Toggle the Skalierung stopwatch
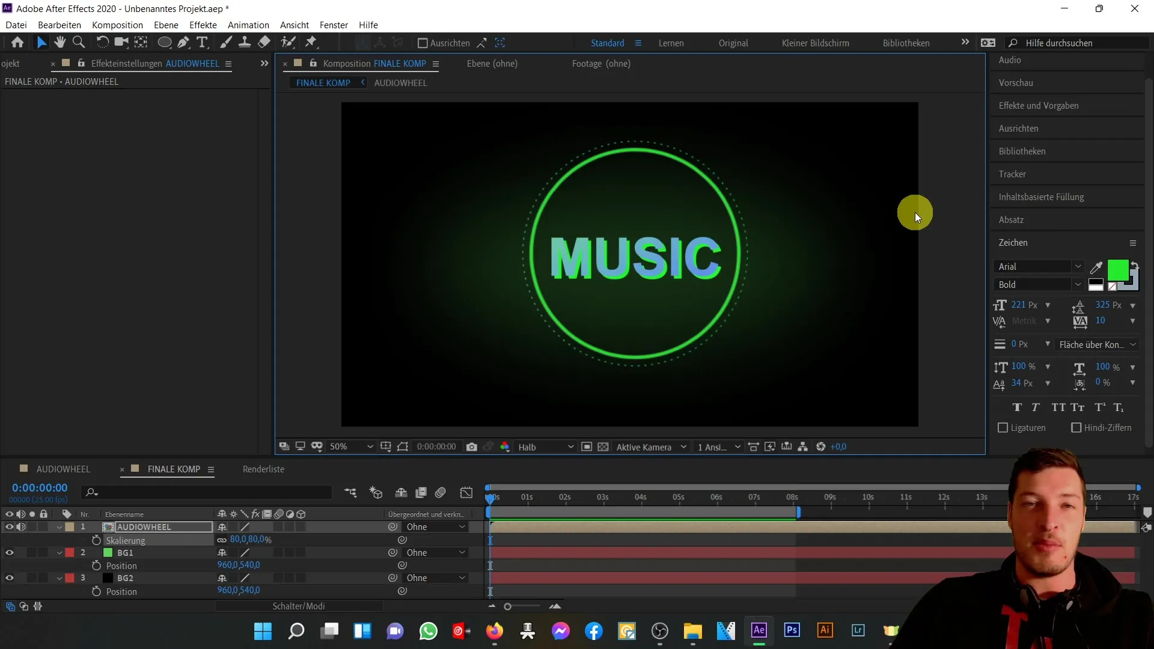The height and width of the screenshot is (649, 1154). pyautogui.click(x=96, y=540)
